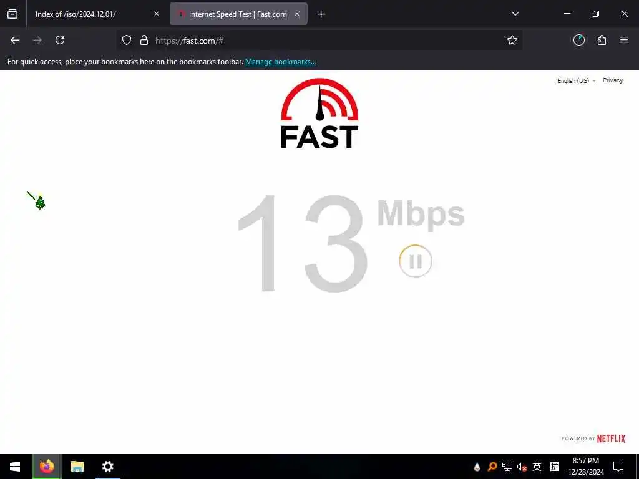Pause the speed test

pos(415,261)
